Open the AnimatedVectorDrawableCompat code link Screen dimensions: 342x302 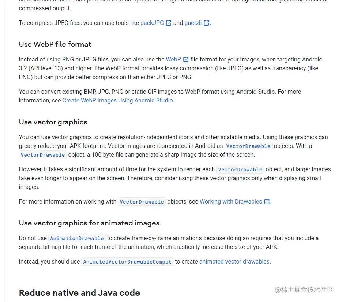click(127, 262)
